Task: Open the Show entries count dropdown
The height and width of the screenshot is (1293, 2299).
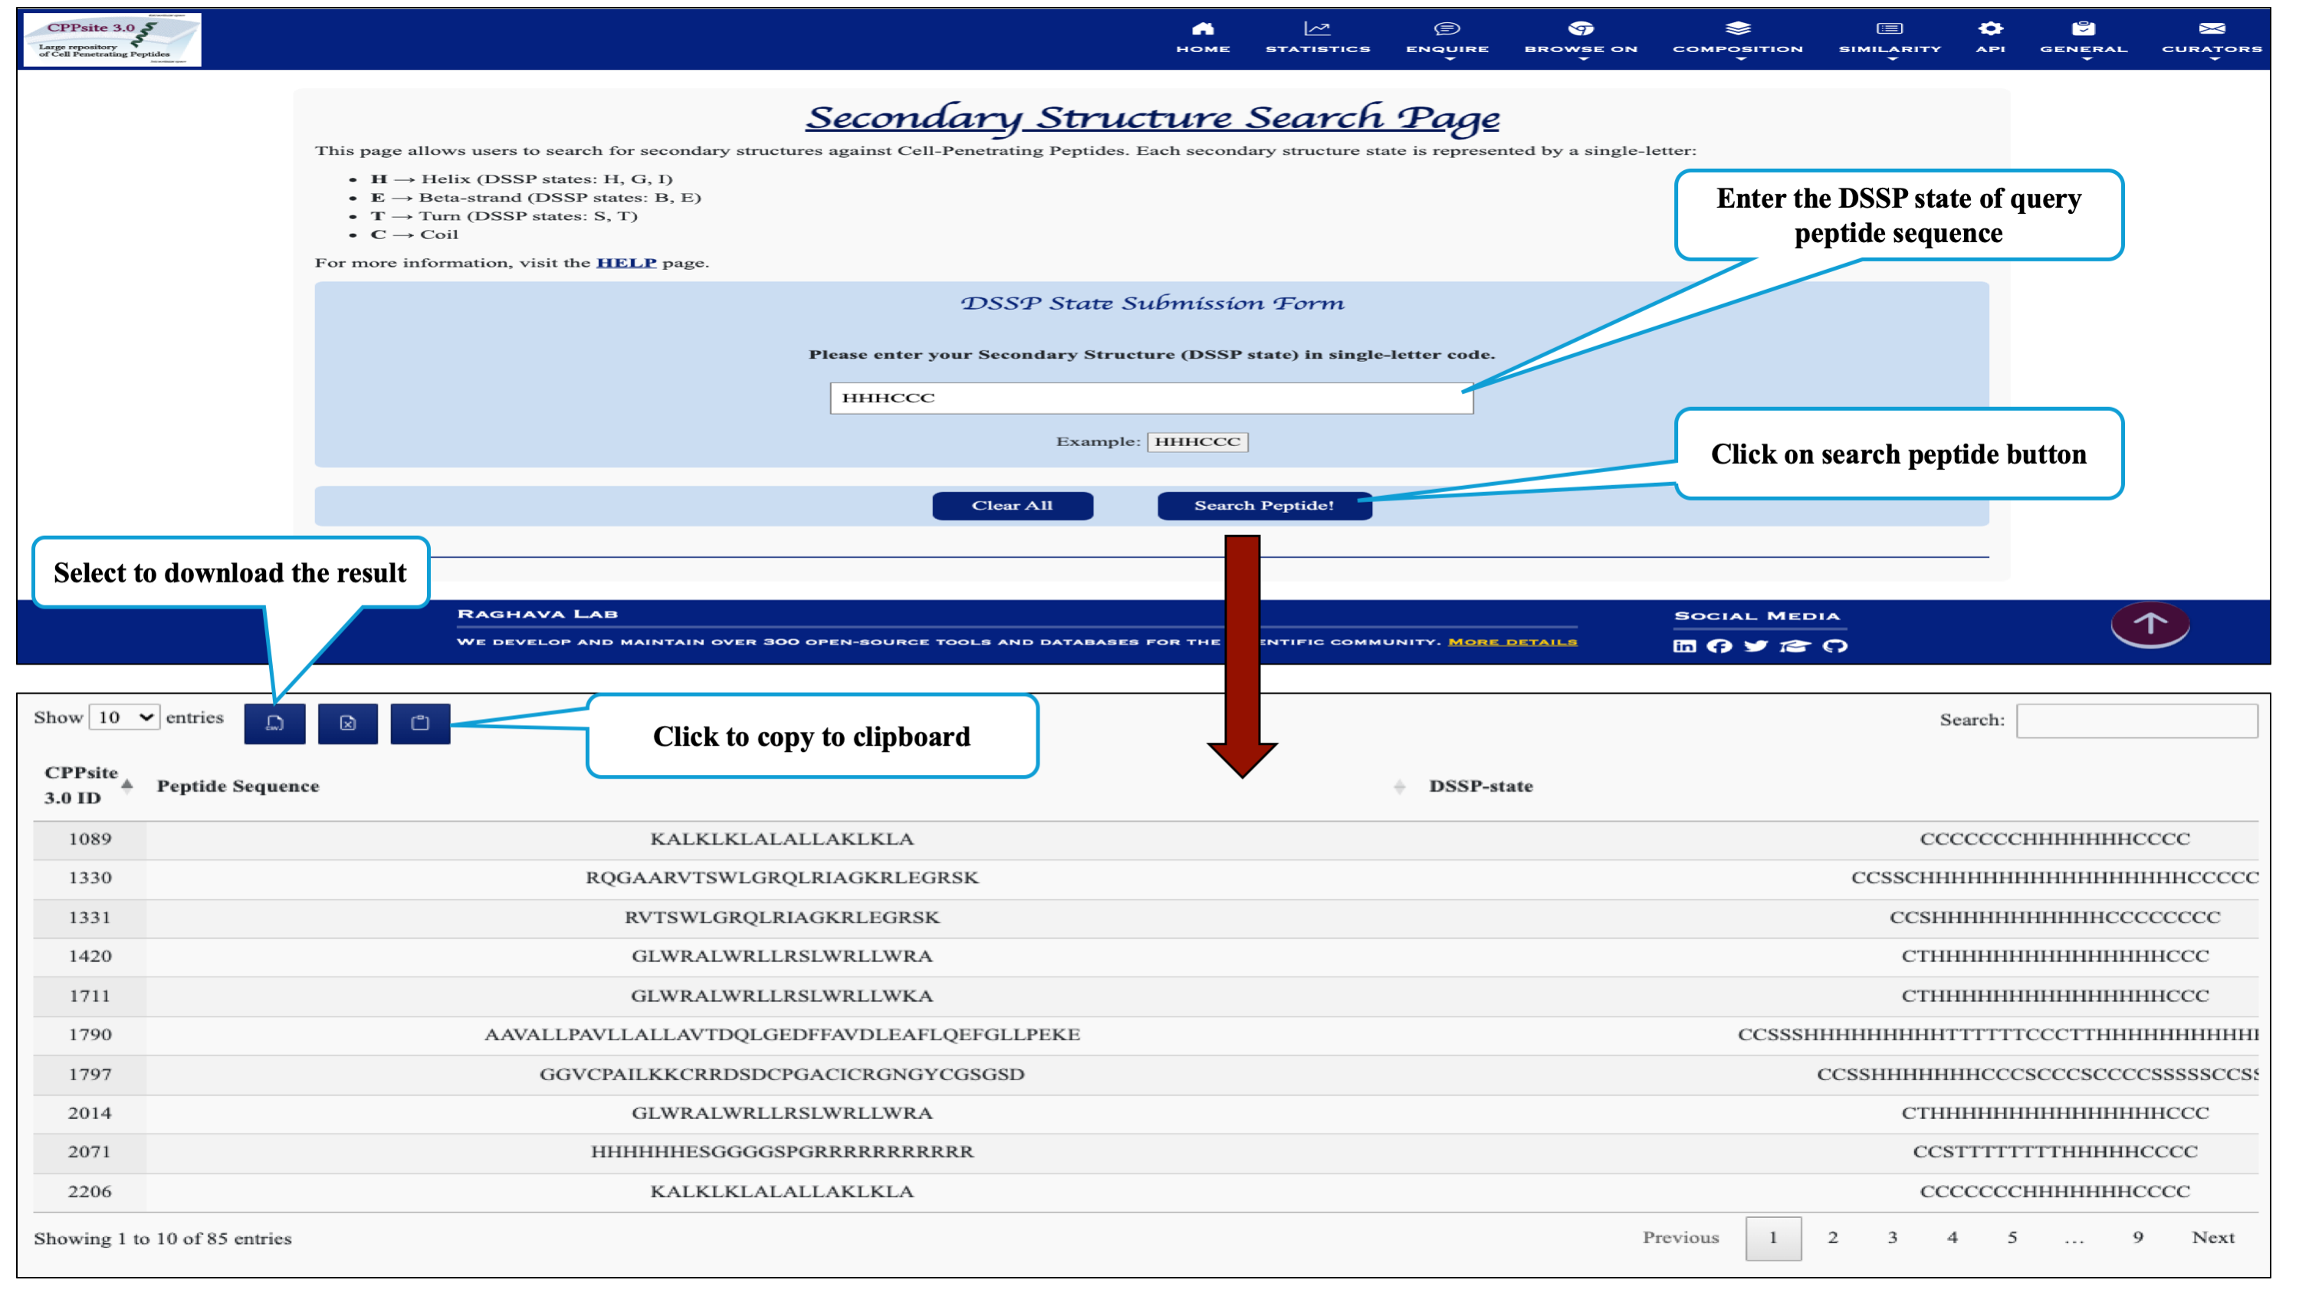Action: point(124,717)
